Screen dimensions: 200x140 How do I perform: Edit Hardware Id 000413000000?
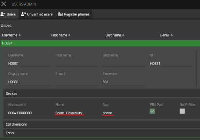(x=29, y=113)
